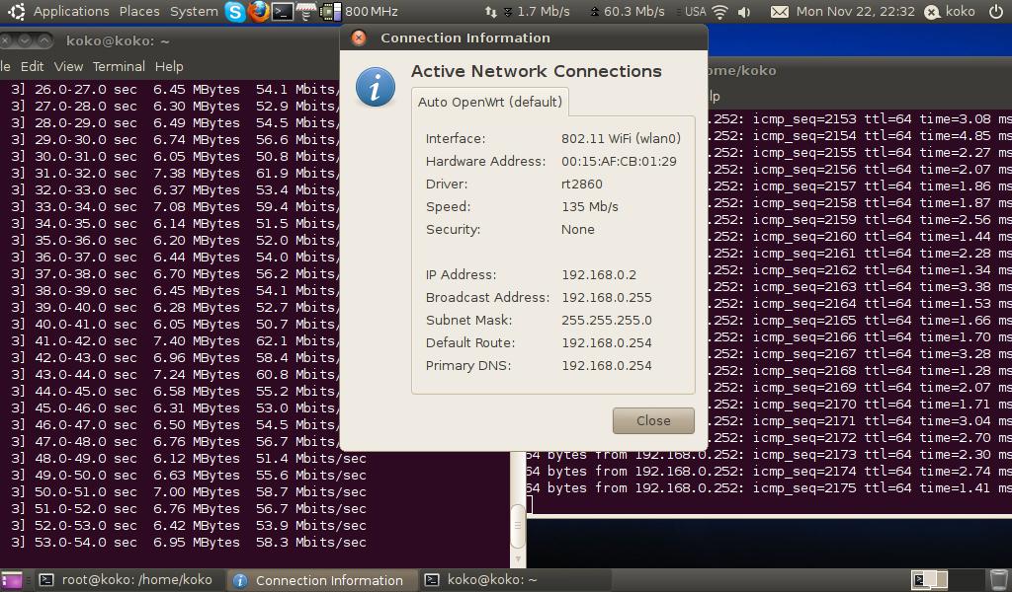Click the WiFi network indicator icon
This screenshot has width=1012, height=592.
[x=720, y=12]
